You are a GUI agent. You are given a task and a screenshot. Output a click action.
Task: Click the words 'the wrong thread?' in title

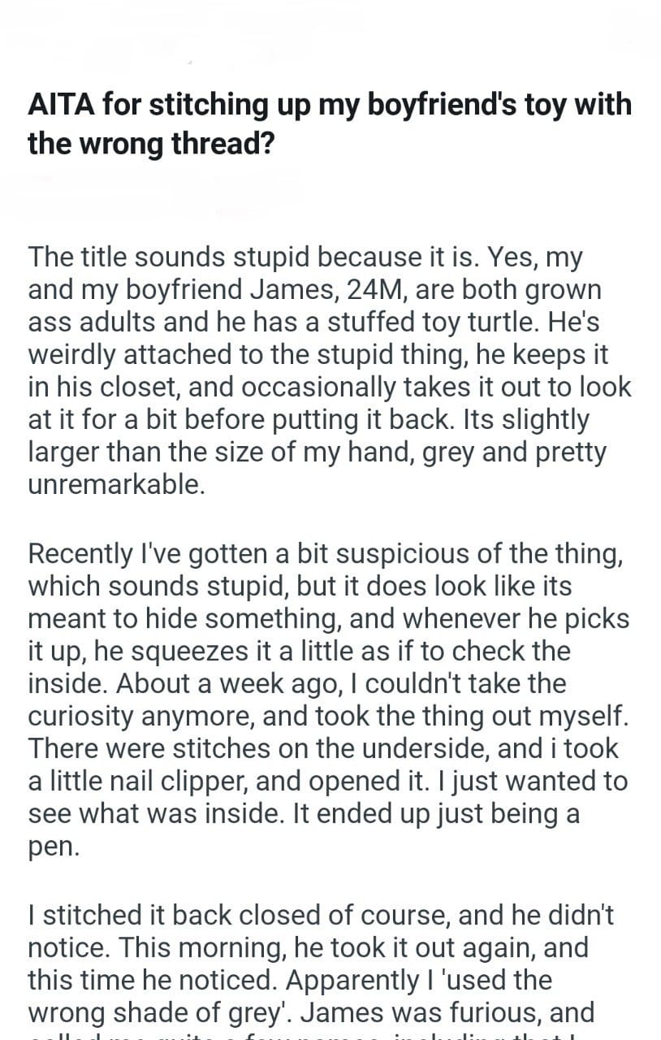point(150,144)
